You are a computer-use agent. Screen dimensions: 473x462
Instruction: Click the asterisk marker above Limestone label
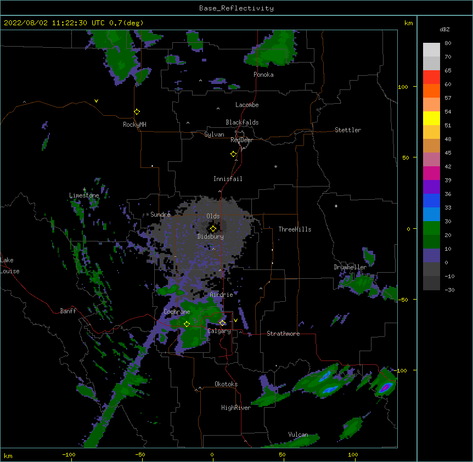point(84,189)
